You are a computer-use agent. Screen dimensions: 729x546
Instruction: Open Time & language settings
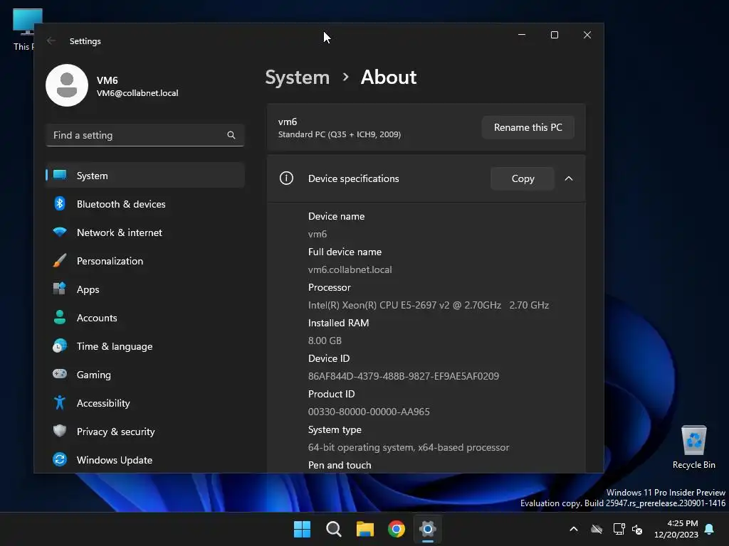[x=145, y=346]
